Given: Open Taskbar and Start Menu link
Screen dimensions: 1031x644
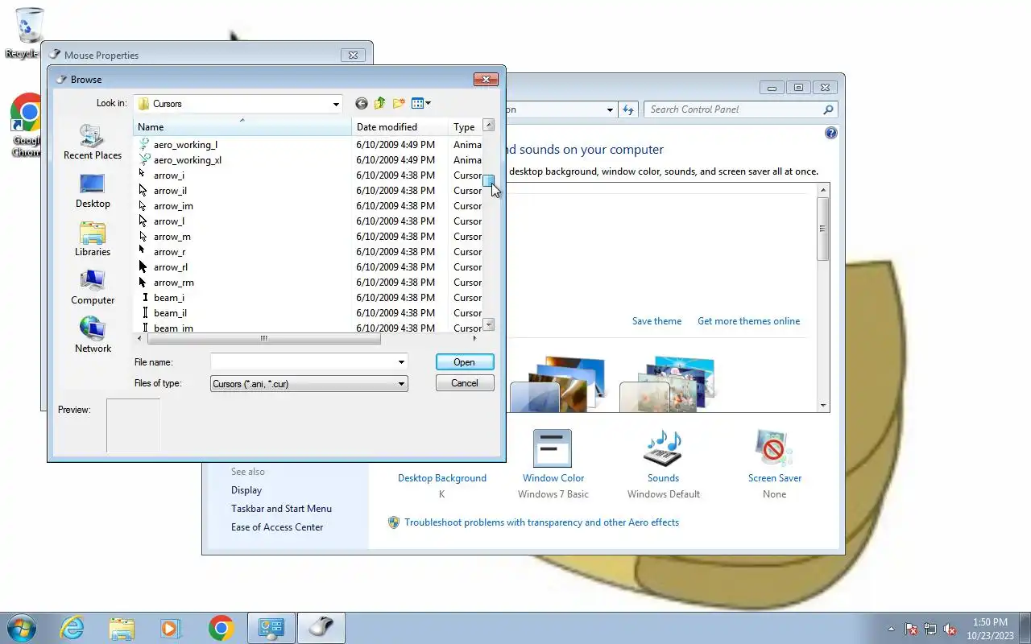Looking at the screenshot, I should [281, 509].
